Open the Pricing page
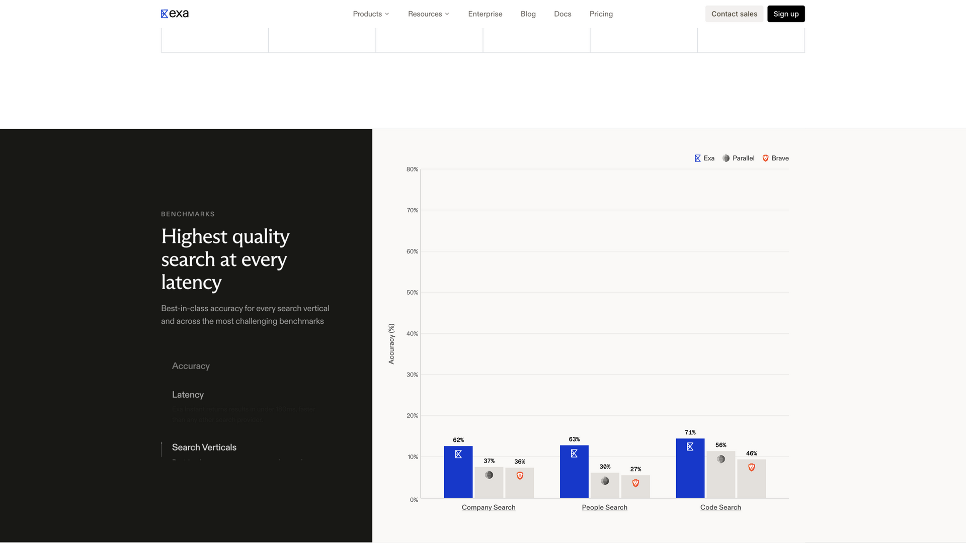Image resolution: width=966 pixels, height=543 pixels. click(x=601, y=14)
